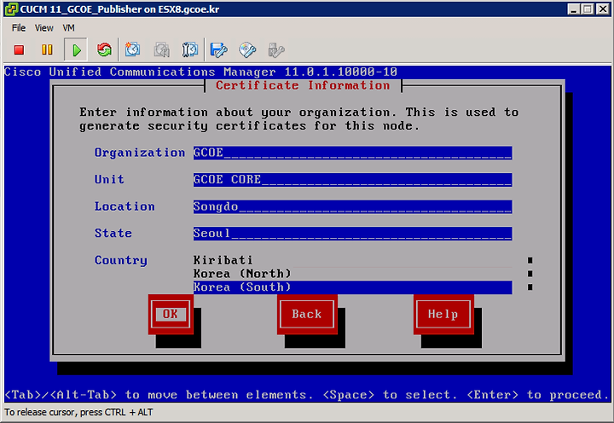Minimize the VM console window
Image resolution: width=614 pixels, height=423 pixels.
pos(574,9)
